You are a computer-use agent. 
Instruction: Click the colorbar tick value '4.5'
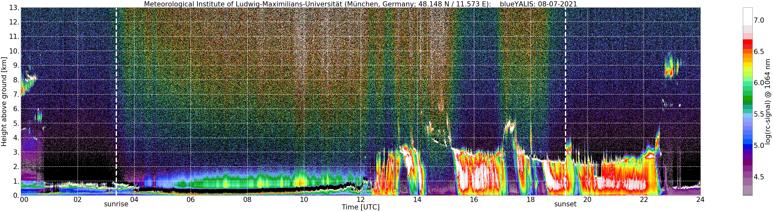click(x=759, y=176)
